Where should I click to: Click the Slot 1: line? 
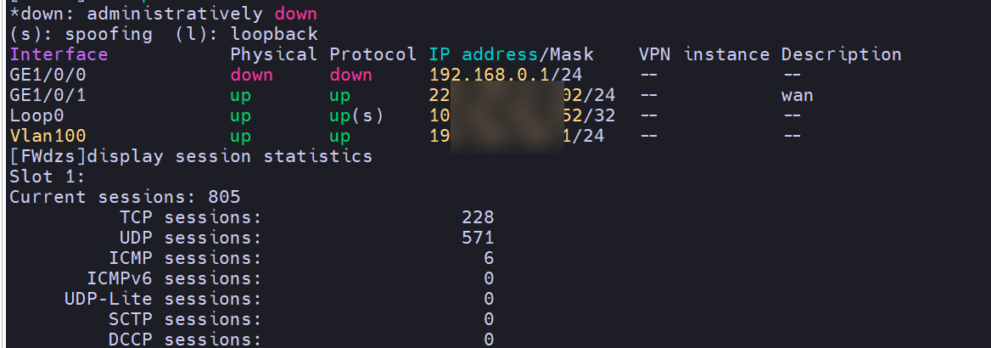pyautogui.click(x=48, y=177)
